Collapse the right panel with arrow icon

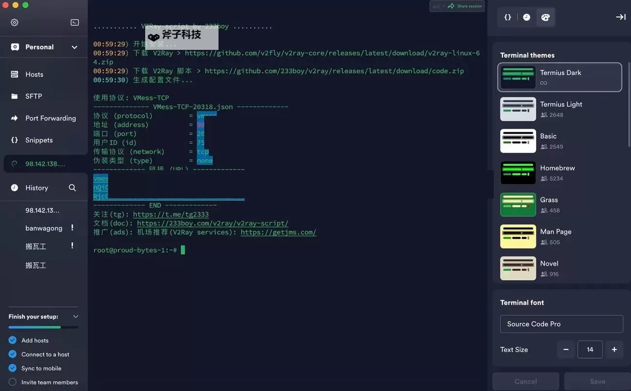[620, 17]
